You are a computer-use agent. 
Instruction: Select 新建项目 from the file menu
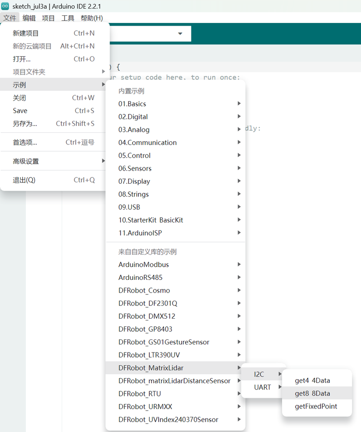26,33
